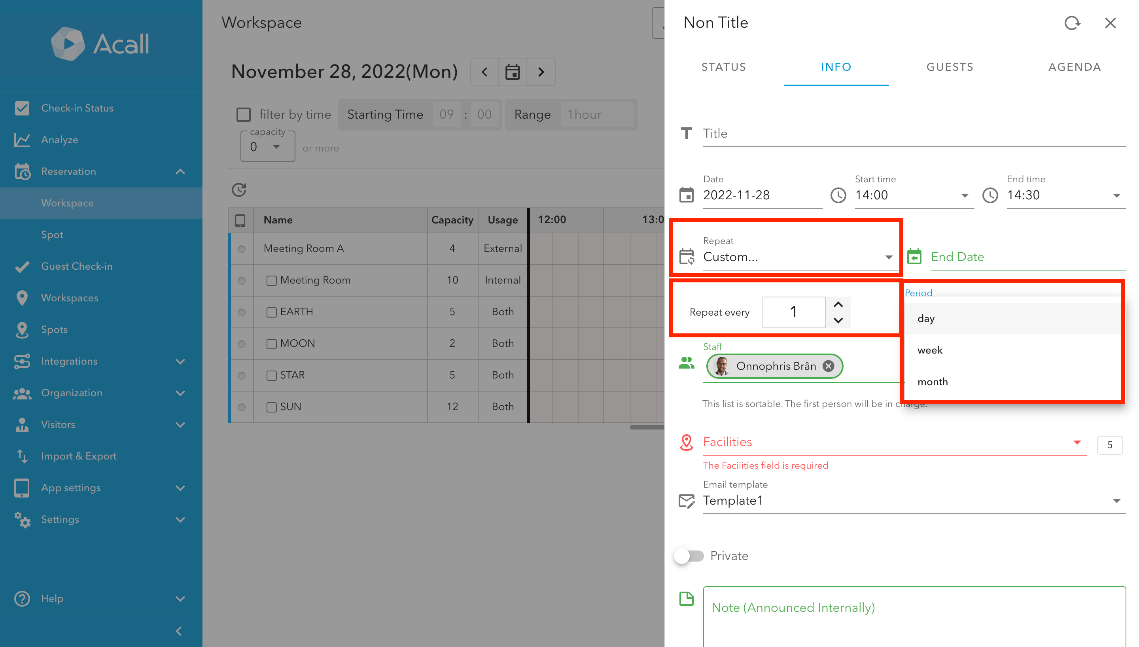Remove Onnophris Brân from Staff

pos(828,366)
